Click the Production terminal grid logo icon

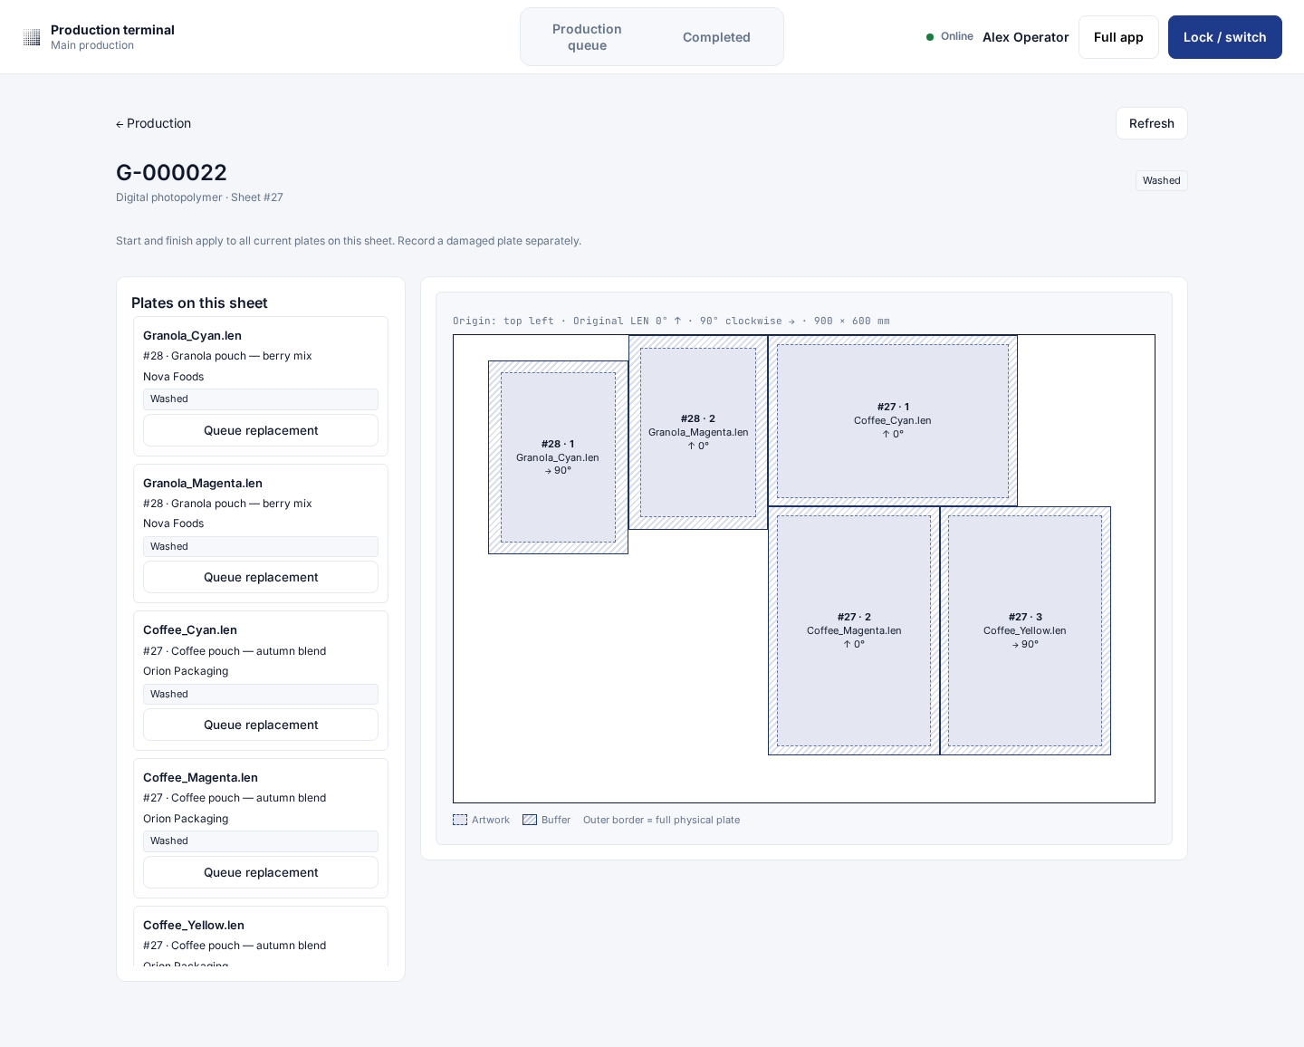(32, 37)
